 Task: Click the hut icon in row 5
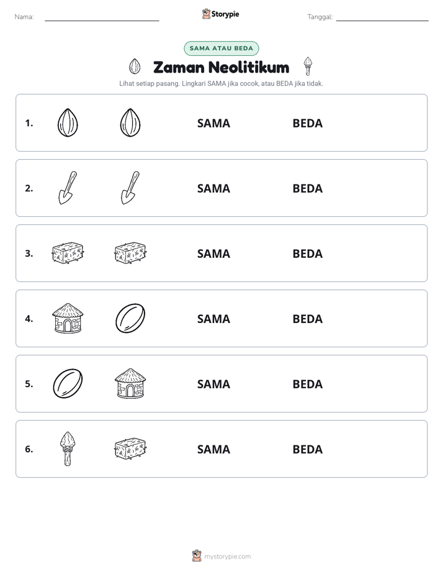(130, 383)
